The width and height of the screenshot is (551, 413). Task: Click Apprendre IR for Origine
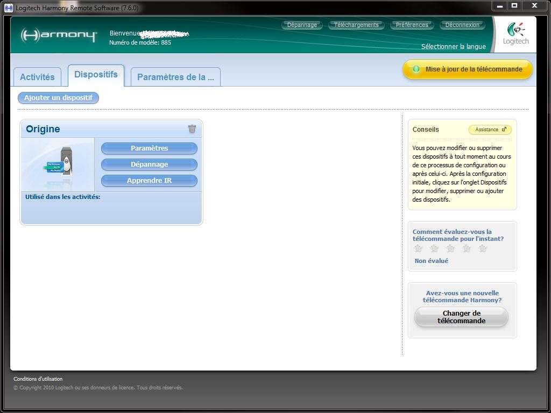click(150, 181)
